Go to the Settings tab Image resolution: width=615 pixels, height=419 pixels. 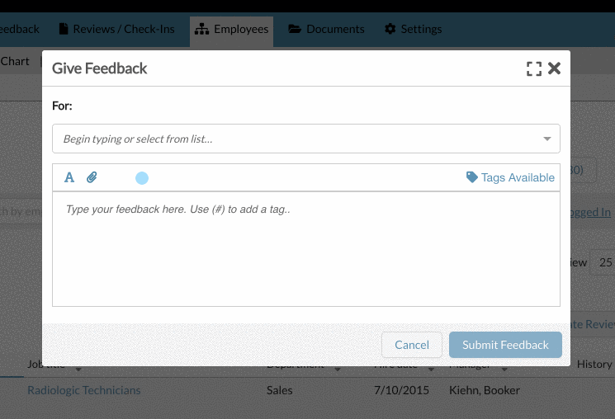[x=413, y=30]
